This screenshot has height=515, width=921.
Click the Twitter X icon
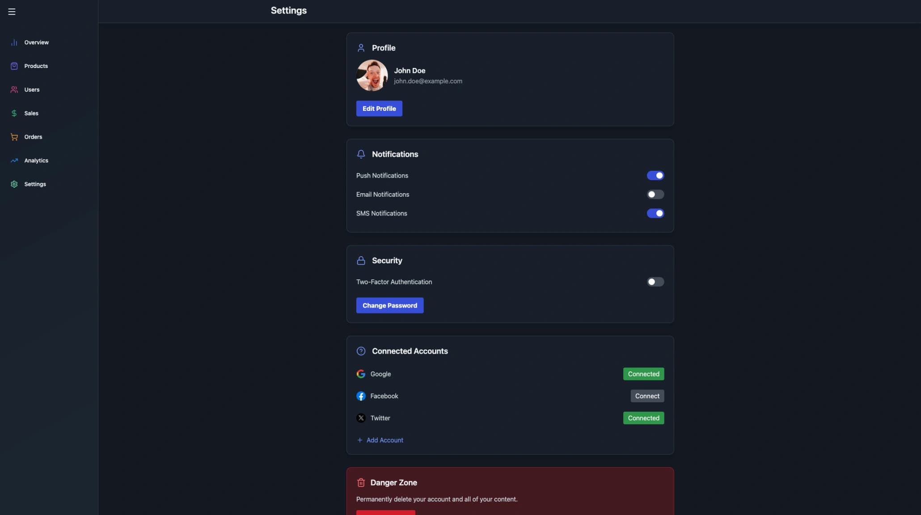360,418
